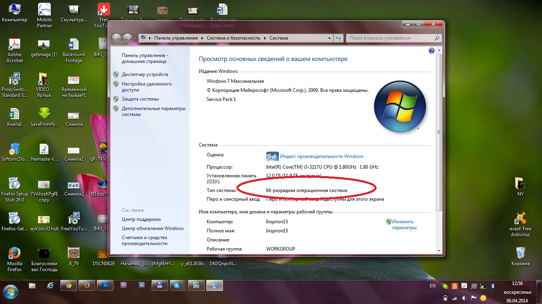Image resolution: width=542 pixels, height=304 pixels.
Task: Open Центр обновления Windows link
Action: [153, 228]
